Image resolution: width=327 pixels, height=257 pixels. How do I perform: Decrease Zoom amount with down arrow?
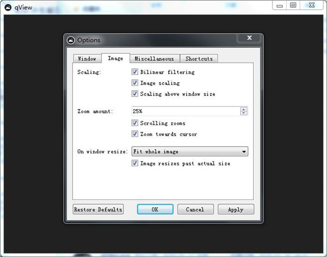click(x=244, y=114)
